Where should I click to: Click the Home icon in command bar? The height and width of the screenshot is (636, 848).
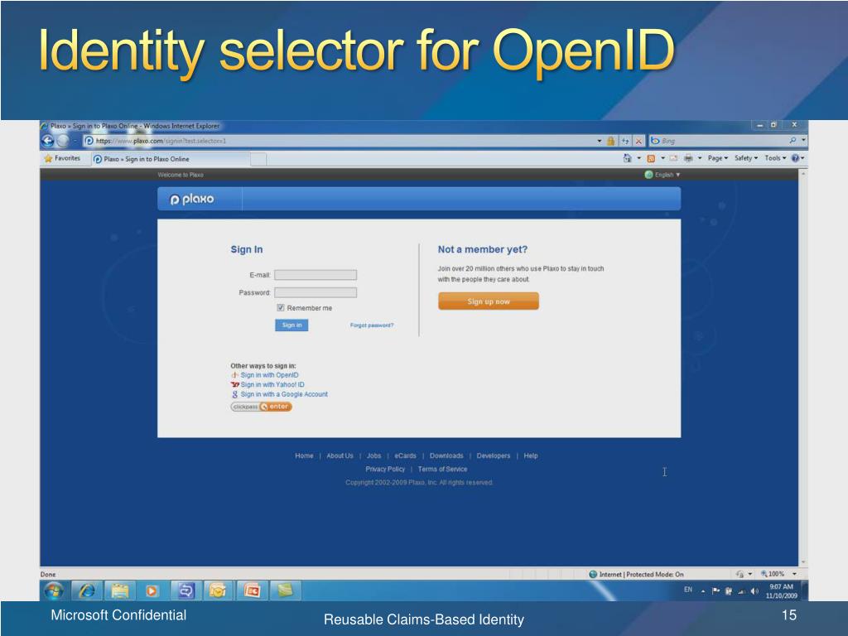point(627,158)
